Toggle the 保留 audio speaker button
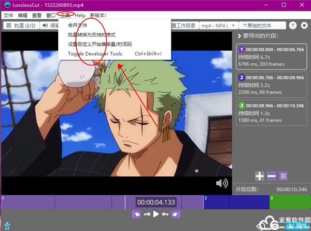 [50, 25]
